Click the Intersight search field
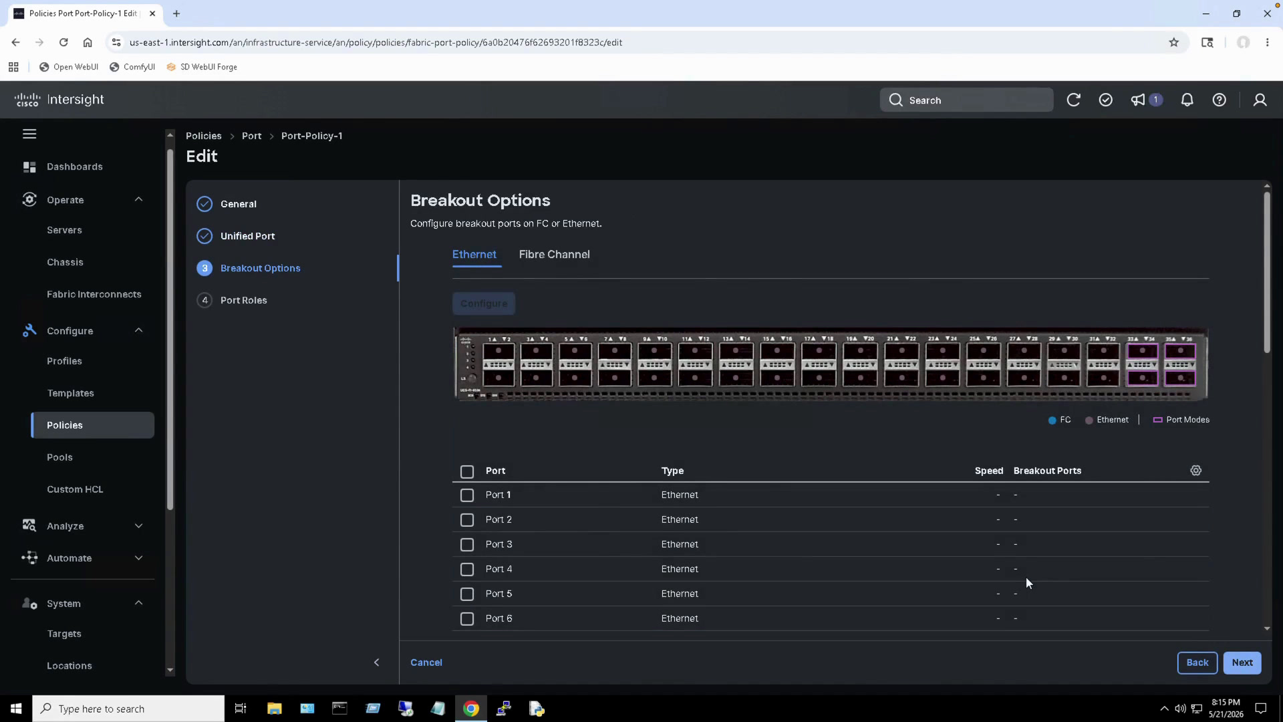This screenshot has width=1283, height=722. coord(966,100)
